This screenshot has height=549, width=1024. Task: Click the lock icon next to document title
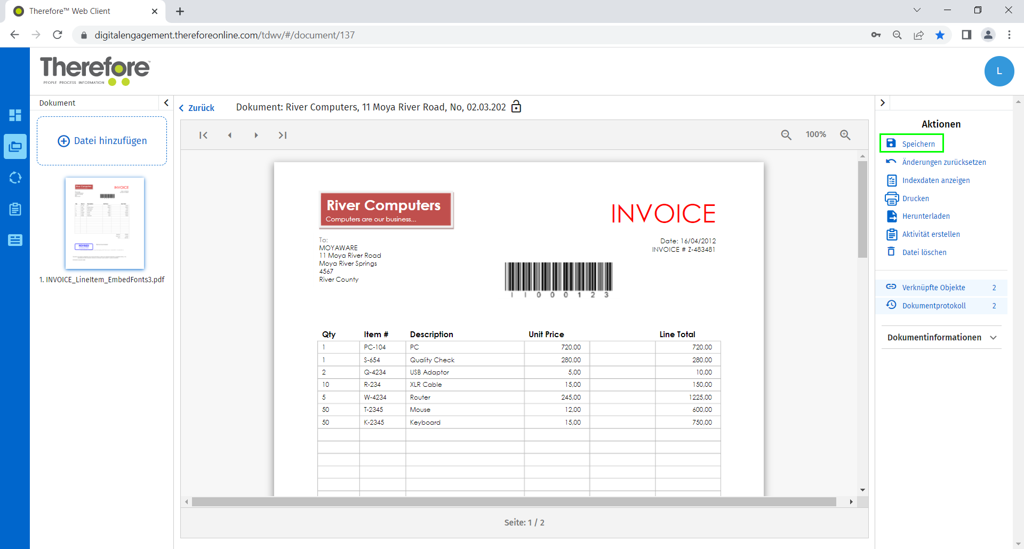(x=516, y=107)
